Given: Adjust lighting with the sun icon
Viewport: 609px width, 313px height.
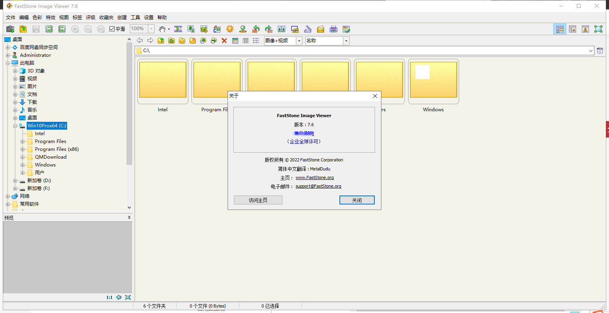Looking at the screenshot, I should 230,29.
